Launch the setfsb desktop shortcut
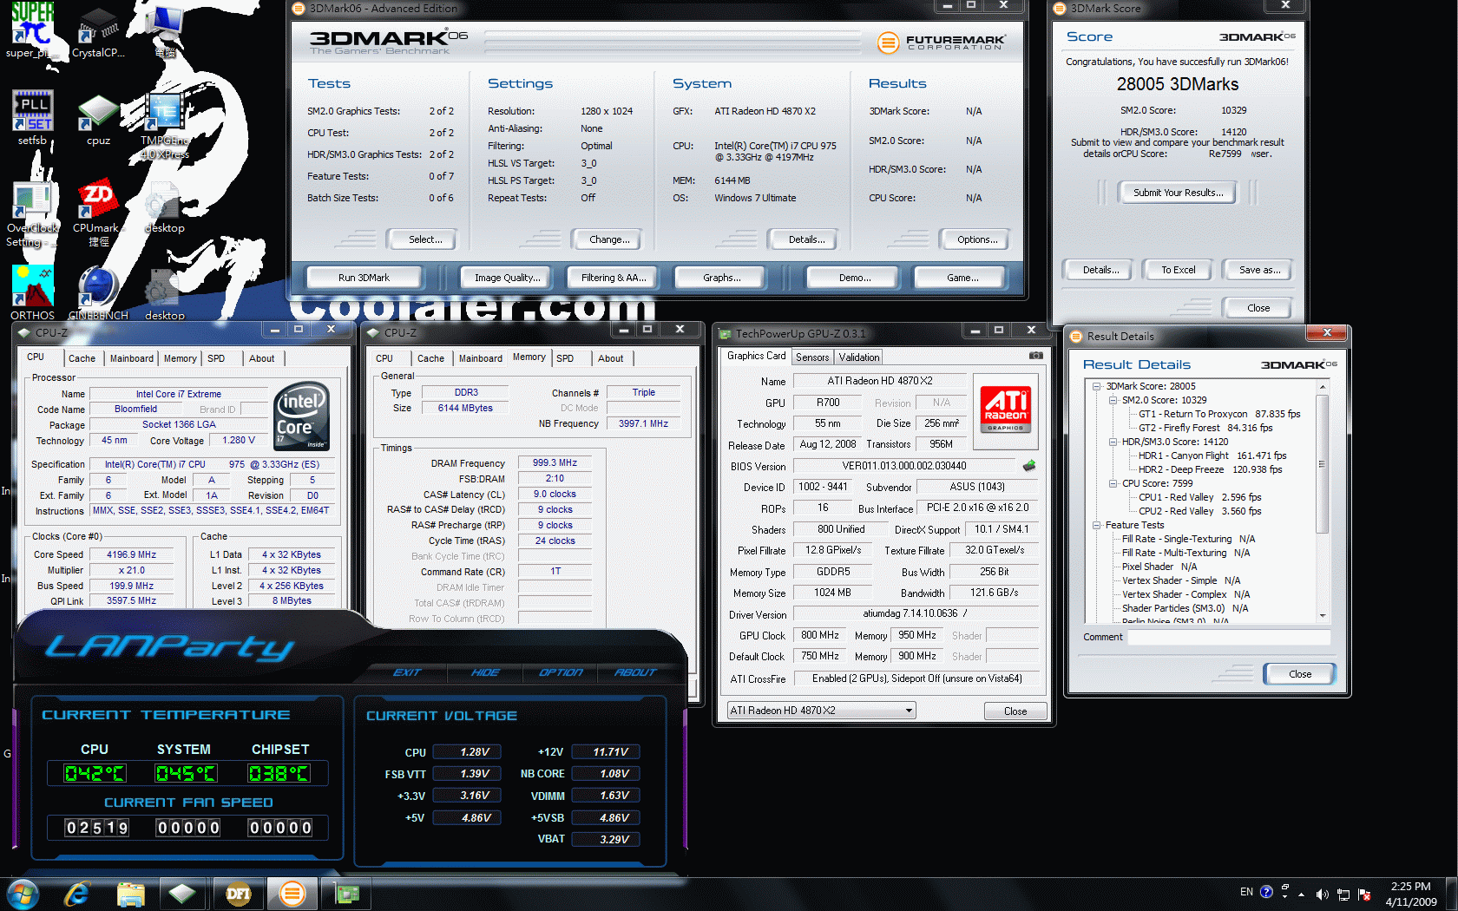Screen dimensions: 1458x911 [x=32, y=116]
